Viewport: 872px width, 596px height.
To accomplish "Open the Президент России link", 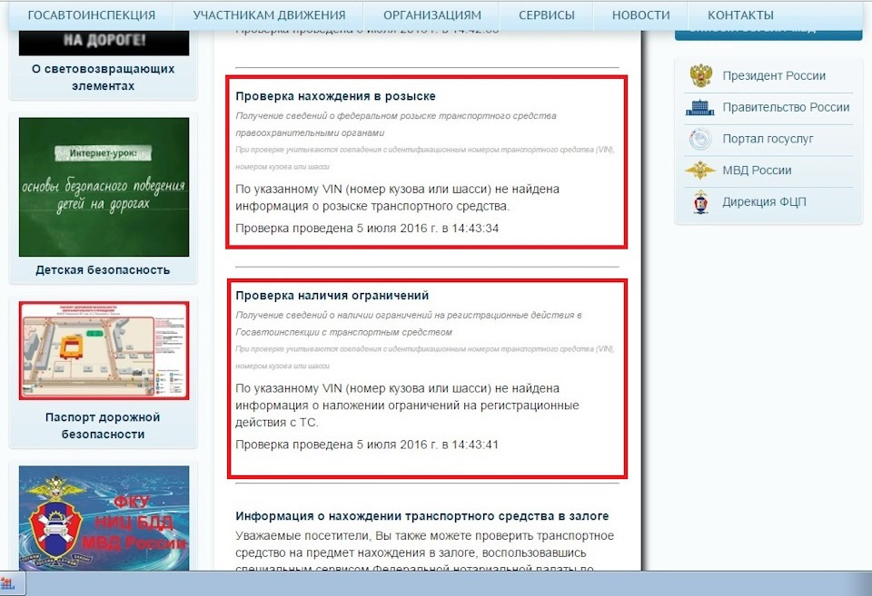I will coord(774,75).
